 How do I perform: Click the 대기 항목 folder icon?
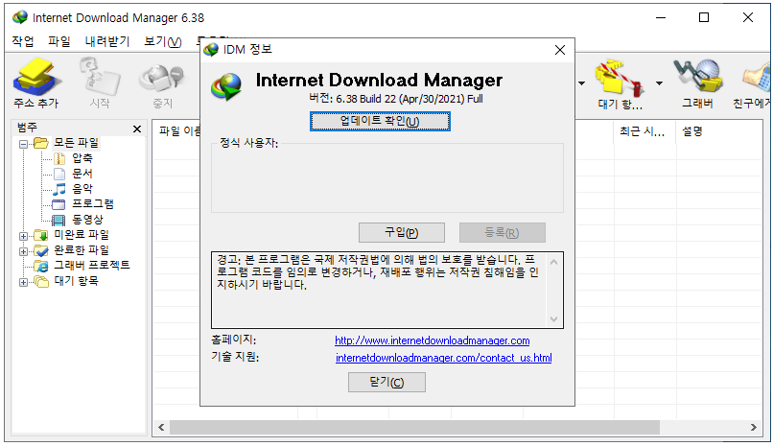point(41,281)
